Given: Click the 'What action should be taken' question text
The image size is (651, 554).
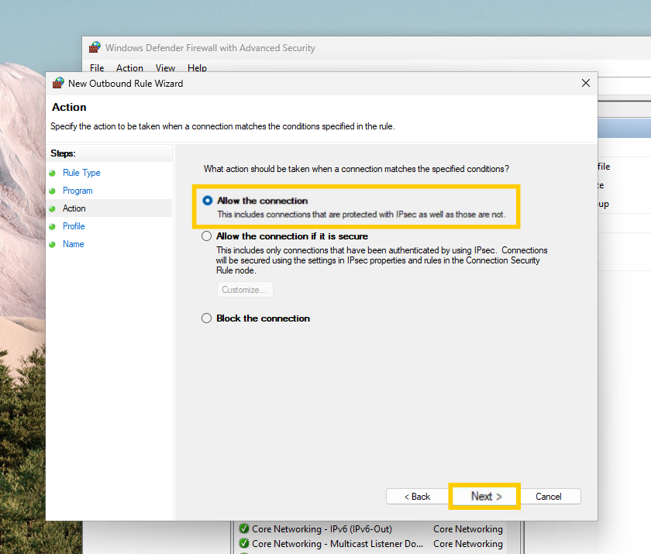Looking at the screenshot, I should pos(356,169).
